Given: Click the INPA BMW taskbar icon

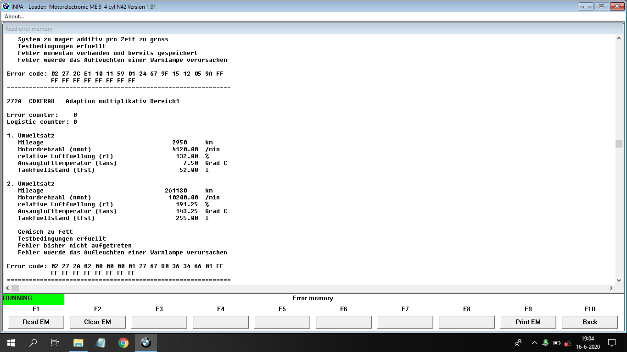Looking at the screenshot, I should (x=146, y=343).
